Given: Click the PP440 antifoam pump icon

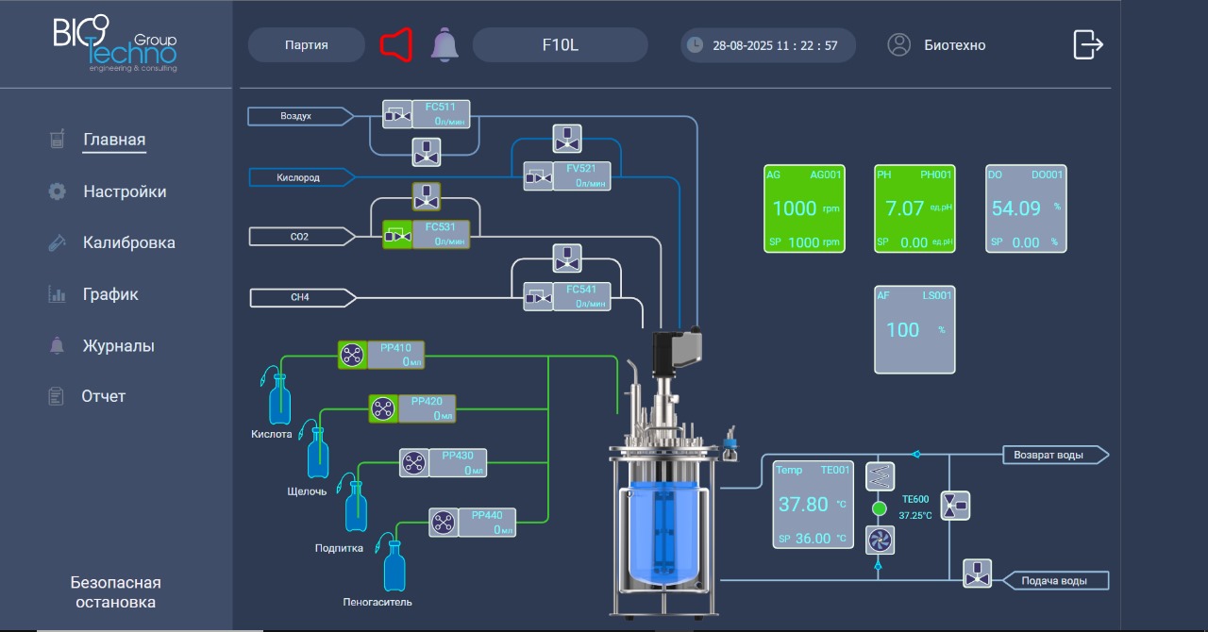Looking at the screenshot, I should (x=444, y=523).
